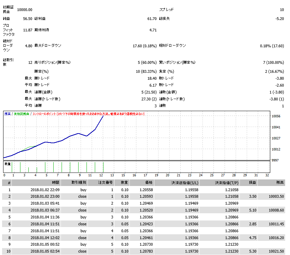Viewport: 290px width, 255px height.
Task: Click the win rate value 10 (83.33%)
Action: coord(146,71)
